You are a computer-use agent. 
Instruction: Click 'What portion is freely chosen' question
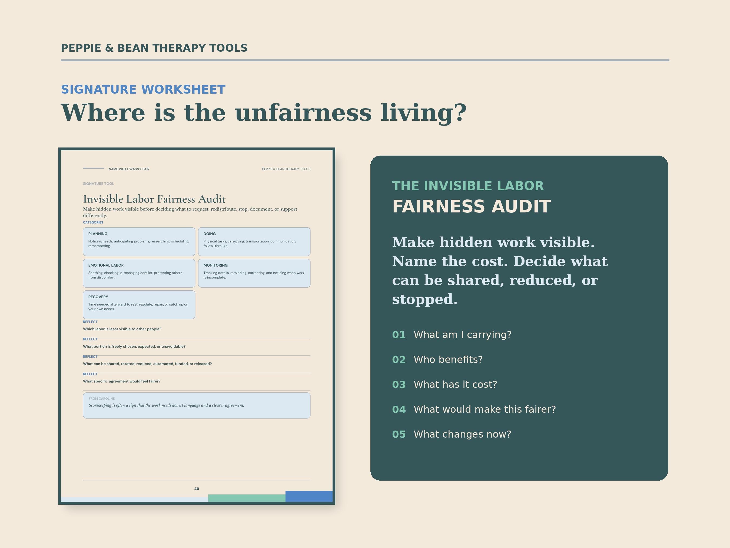point(134,346)
